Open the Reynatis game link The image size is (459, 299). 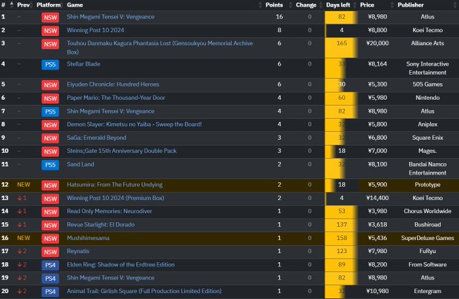pyautogui.click(x=78, y=251)
